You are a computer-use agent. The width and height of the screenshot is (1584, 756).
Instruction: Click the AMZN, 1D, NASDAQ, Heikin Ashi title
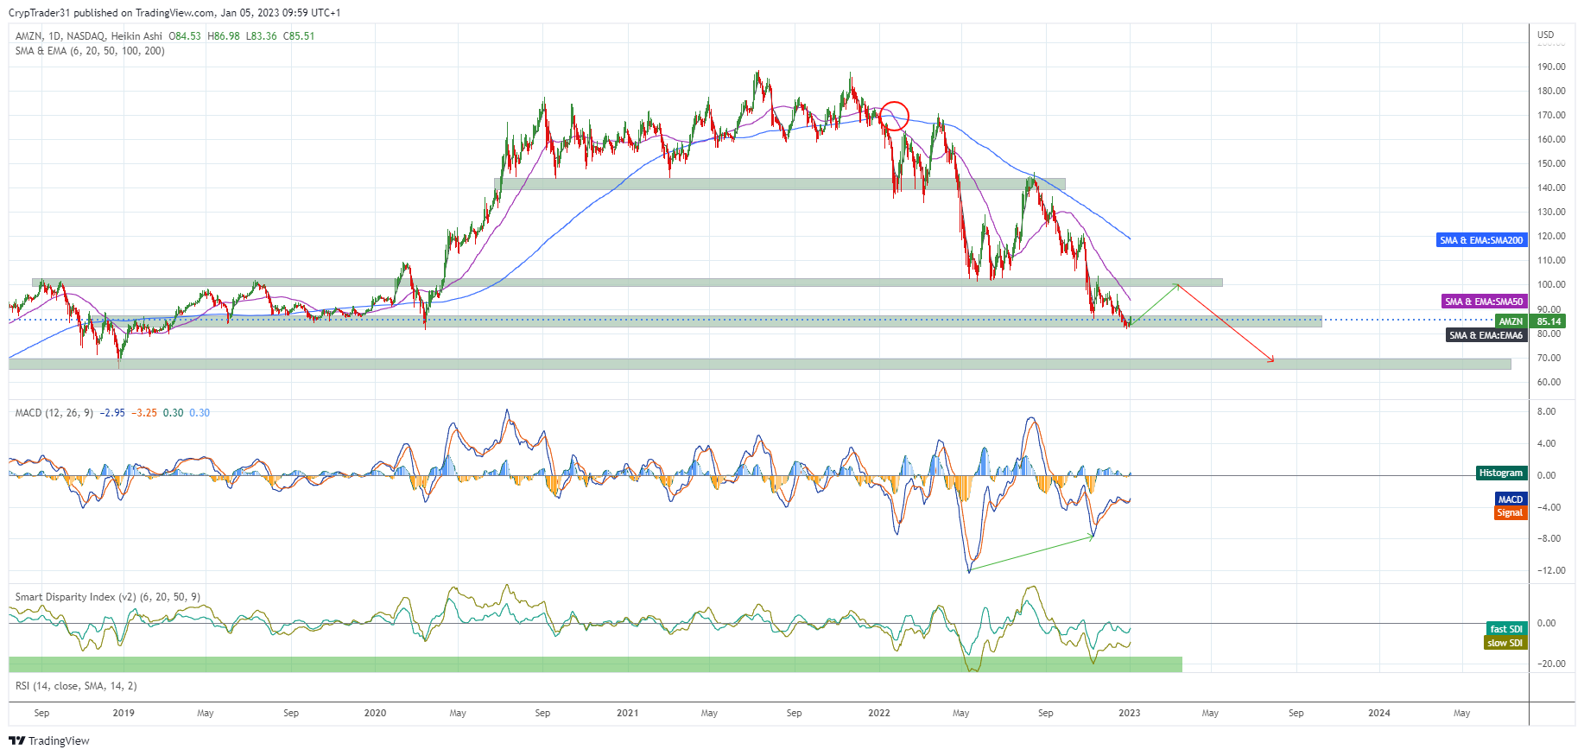pyautogui.click(x=89, y=36)
